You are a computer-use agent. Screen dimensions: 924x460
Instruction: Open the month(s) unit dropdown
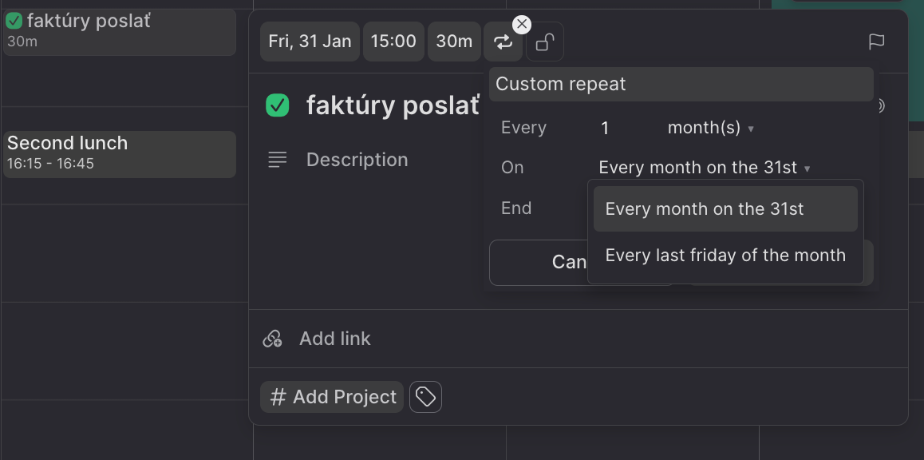[x=710, y=128]
